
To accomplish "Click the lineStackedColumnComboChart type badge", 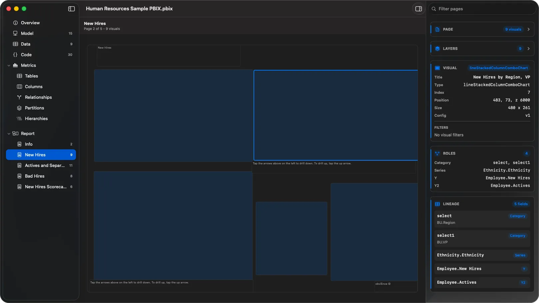I will pos(498,68).
